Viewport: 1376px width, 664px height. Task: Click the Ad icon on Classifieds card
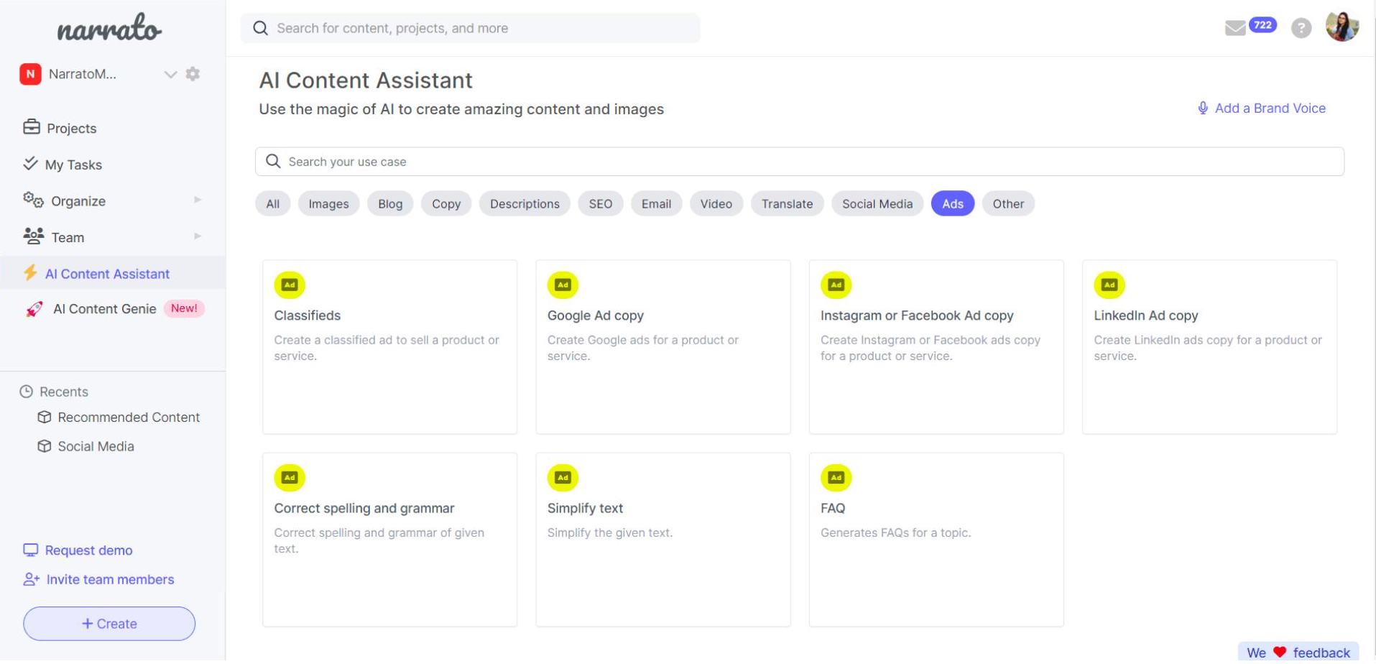pos(290,285)
